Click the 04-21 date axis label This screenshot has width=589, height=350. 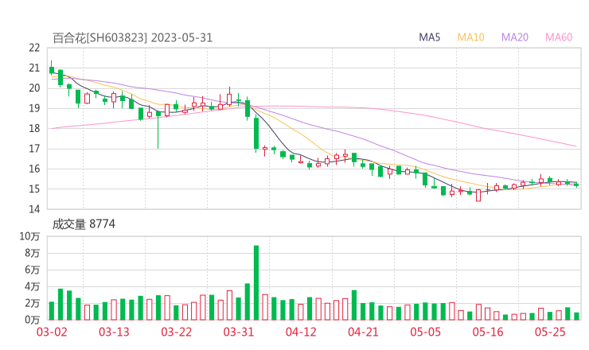pyautogui.click(x=363, y=332)
